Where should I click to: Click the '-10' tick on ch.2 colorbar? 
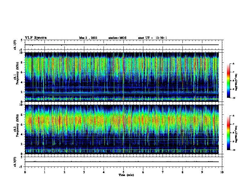point(233,150)
